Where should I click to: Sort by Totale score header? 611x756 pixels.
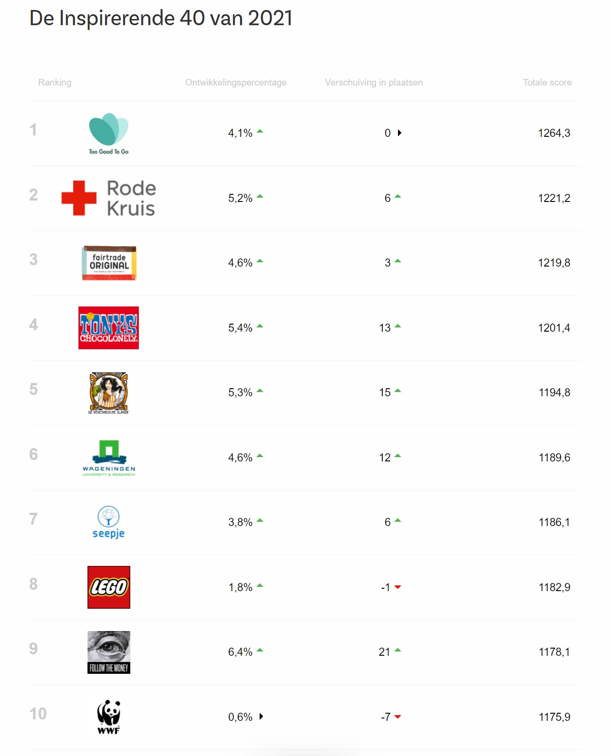pyautogui.click(x=547, y=83)
